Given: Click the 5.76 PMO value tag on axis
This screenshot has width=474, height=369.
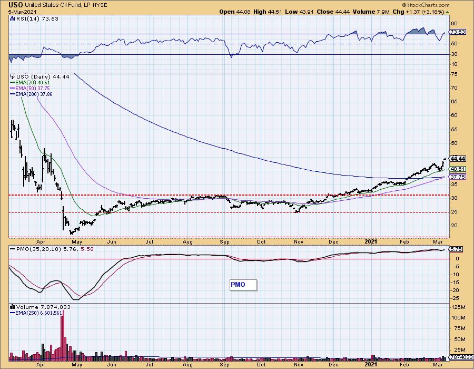Looking at the screenshot, I should pos(456,249).
